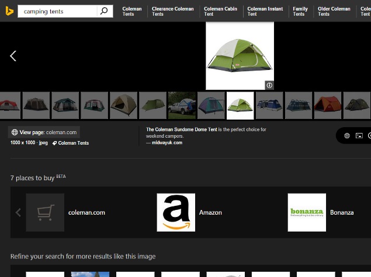The height and width of the screenshot is (277, 371).
Task: Click the image icon in right toolbar
Action: (359, 135)
